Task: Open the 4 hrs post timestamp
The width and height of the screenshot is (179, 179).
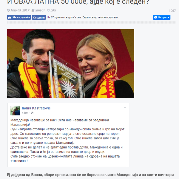Action: [x=25, y=113]
